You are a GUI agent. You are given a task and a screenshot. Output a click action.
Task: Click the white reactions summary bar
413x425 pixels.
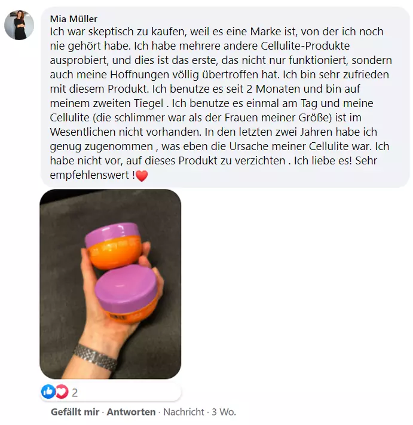111,392
